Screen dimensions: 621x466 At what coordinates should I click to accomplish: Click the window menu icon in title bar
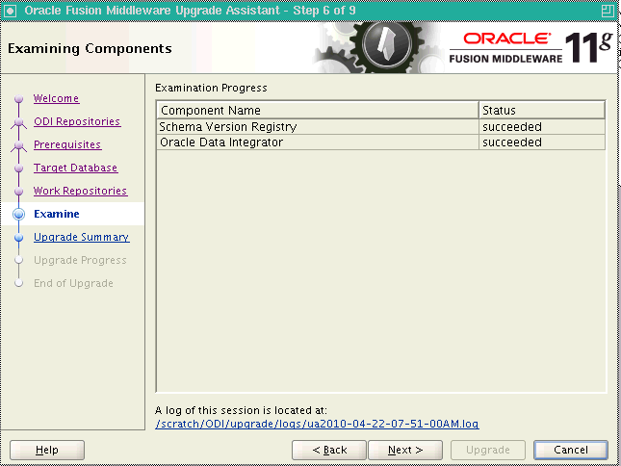(11, 9)
